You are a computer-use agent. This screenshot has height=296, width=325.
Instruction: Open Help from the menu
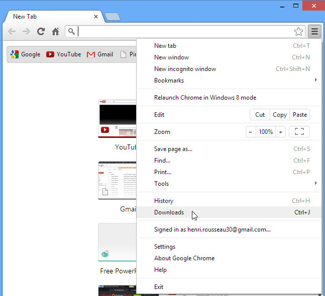[229, 270]
